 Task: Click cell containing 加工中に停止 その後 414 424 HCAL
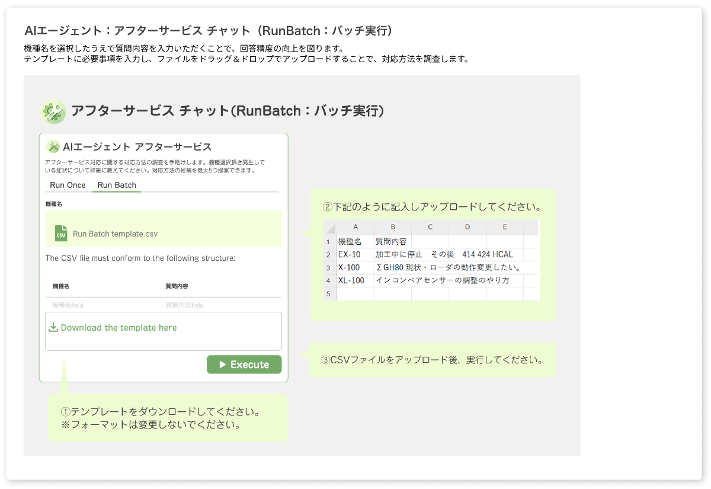444,255
